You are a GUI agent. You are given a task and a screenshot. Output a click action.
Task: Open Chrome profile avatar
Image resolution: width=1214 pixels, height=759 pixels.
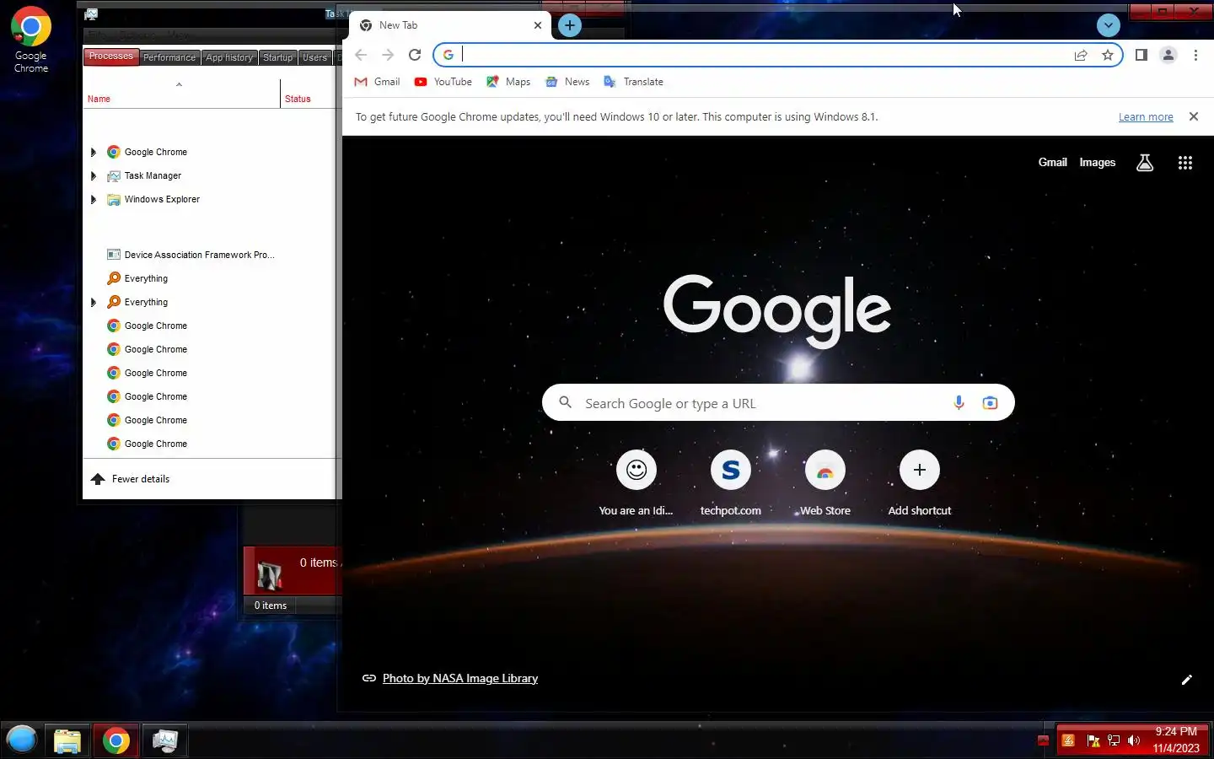point(1168,55)
